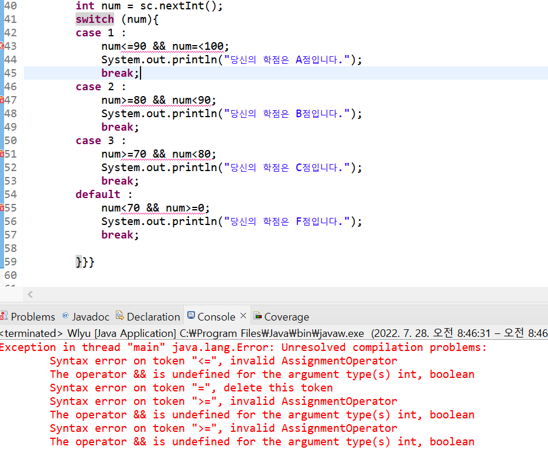
Task: Click the underlined expression num<70 && num>=0
Action: click(x=156, y=208)
